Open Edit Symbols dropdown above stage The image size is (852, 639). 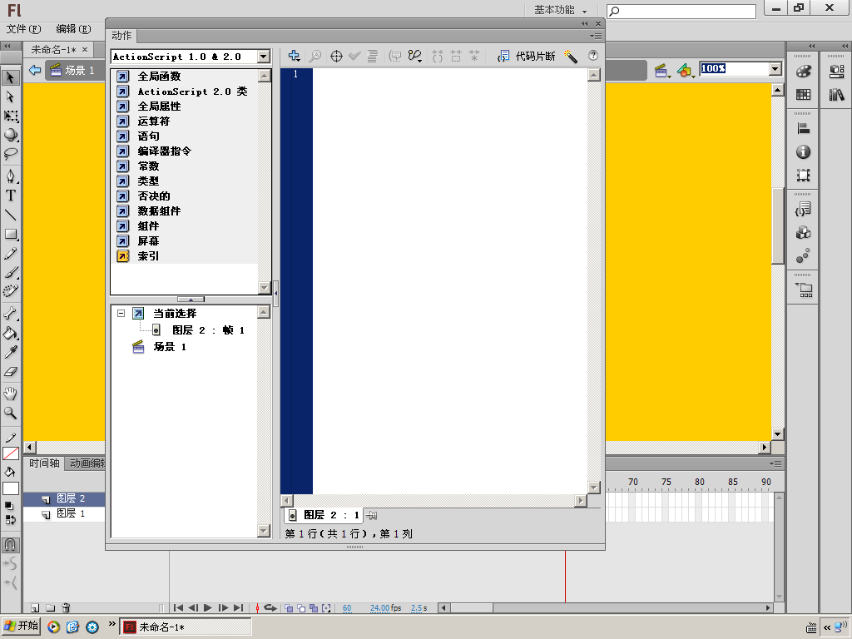tap(686, 70)
